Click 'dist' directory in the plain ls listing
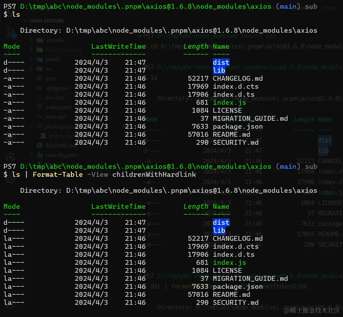Image resolution: width=343 pixels, height=317 pixels. tap(221, 62)
